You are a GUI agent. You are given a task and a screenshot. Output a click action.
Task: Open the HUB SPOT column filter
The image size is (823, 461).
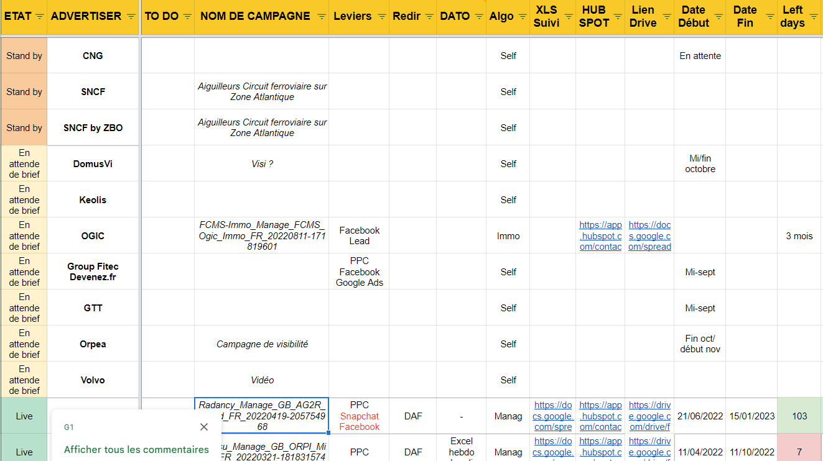pyautogui.click(x=618, y=17)
